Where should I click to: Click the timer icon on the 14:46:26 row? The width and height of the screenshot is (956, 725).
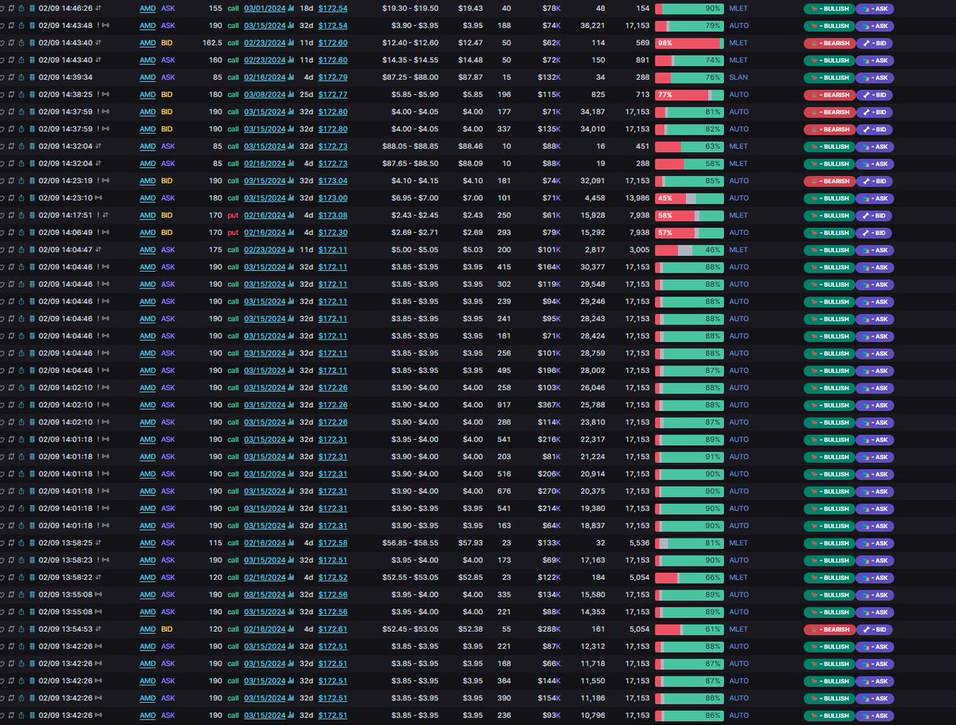(22, 8)
